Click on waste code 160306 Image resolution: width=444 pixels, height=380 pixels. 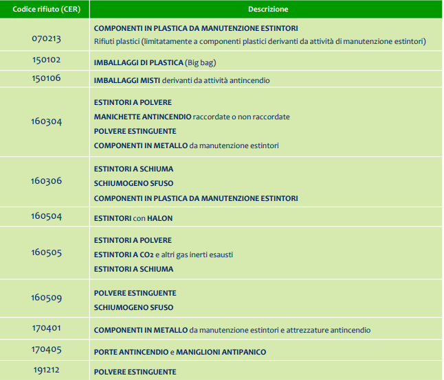click(x=46, y=181)
